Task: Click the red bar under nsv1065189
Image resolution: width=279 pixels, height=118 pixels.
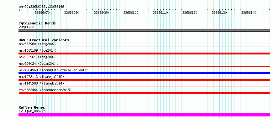Action: point(144,54)
